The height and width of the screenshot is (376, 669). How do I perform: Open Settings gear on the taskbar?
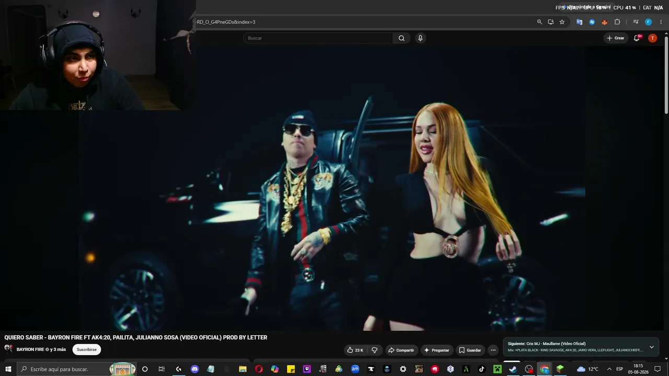point(403,369)
